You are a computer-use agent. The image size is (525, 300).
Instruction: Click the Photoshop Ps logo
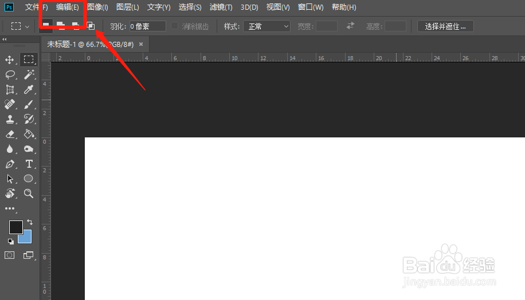point(9,7)
